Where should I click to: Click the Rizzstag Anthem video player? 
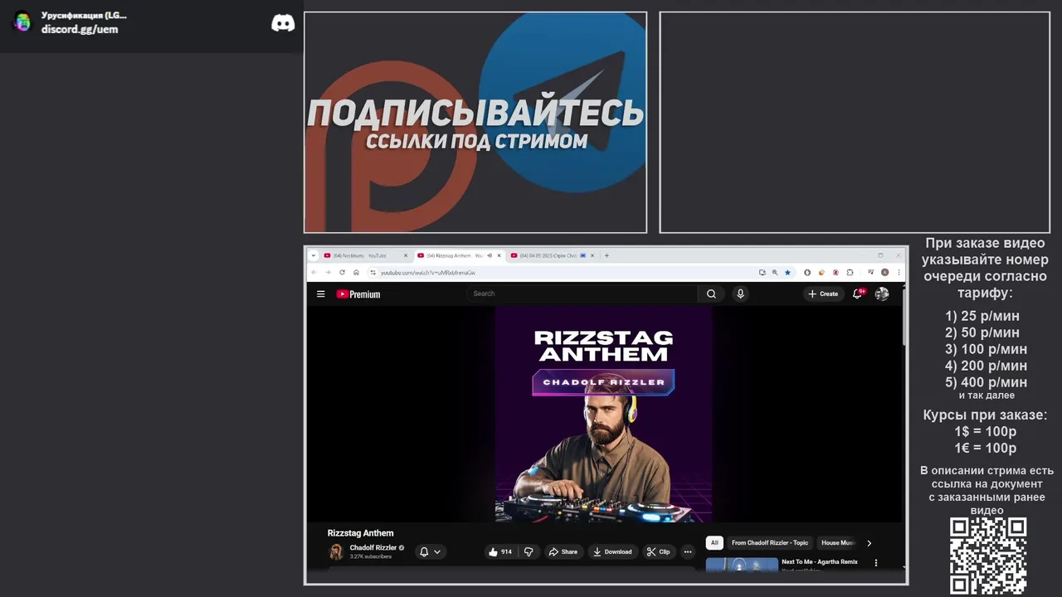coord(604,414)
